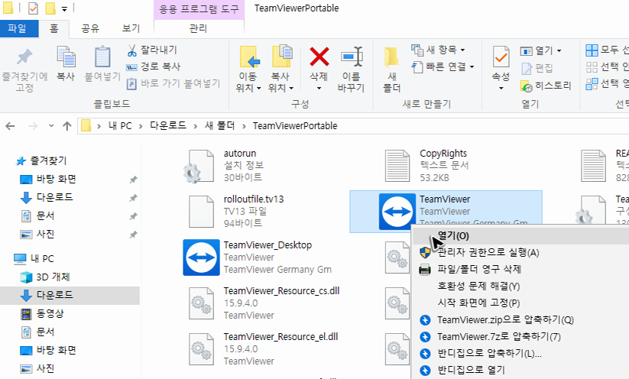Image resolution: width=629 pixels, height=379 pixels.
Task: Select the rolloutfile.tv13 file
Action: pos(237,211)
